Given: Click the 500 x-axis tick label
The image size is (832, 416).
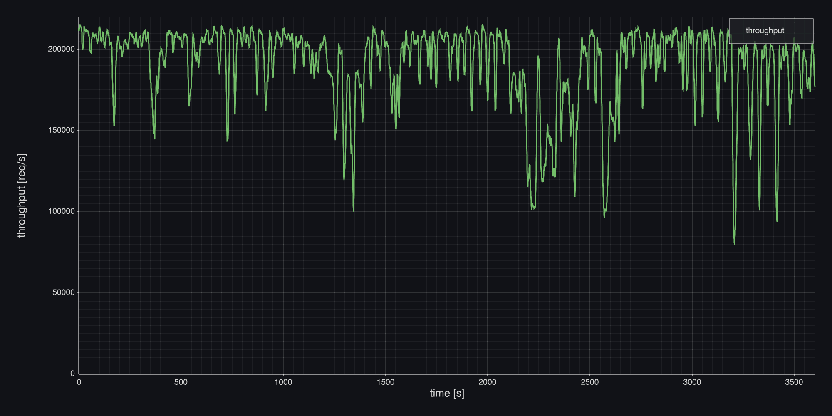Looking at the screenshot, I should [181, 382].
